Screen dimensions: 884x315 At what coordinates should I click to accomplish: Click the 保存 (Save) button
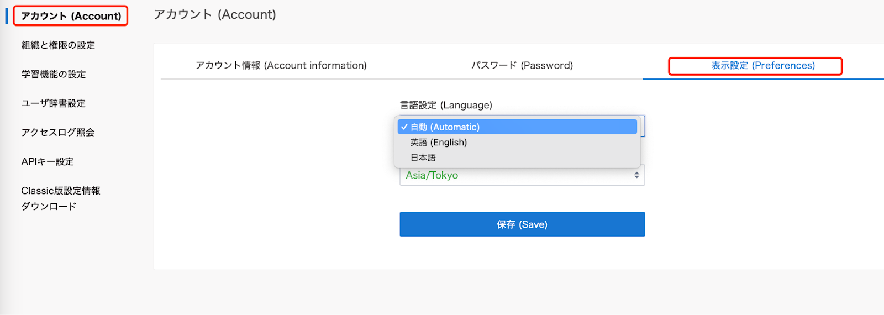click(x=522, y=224)
